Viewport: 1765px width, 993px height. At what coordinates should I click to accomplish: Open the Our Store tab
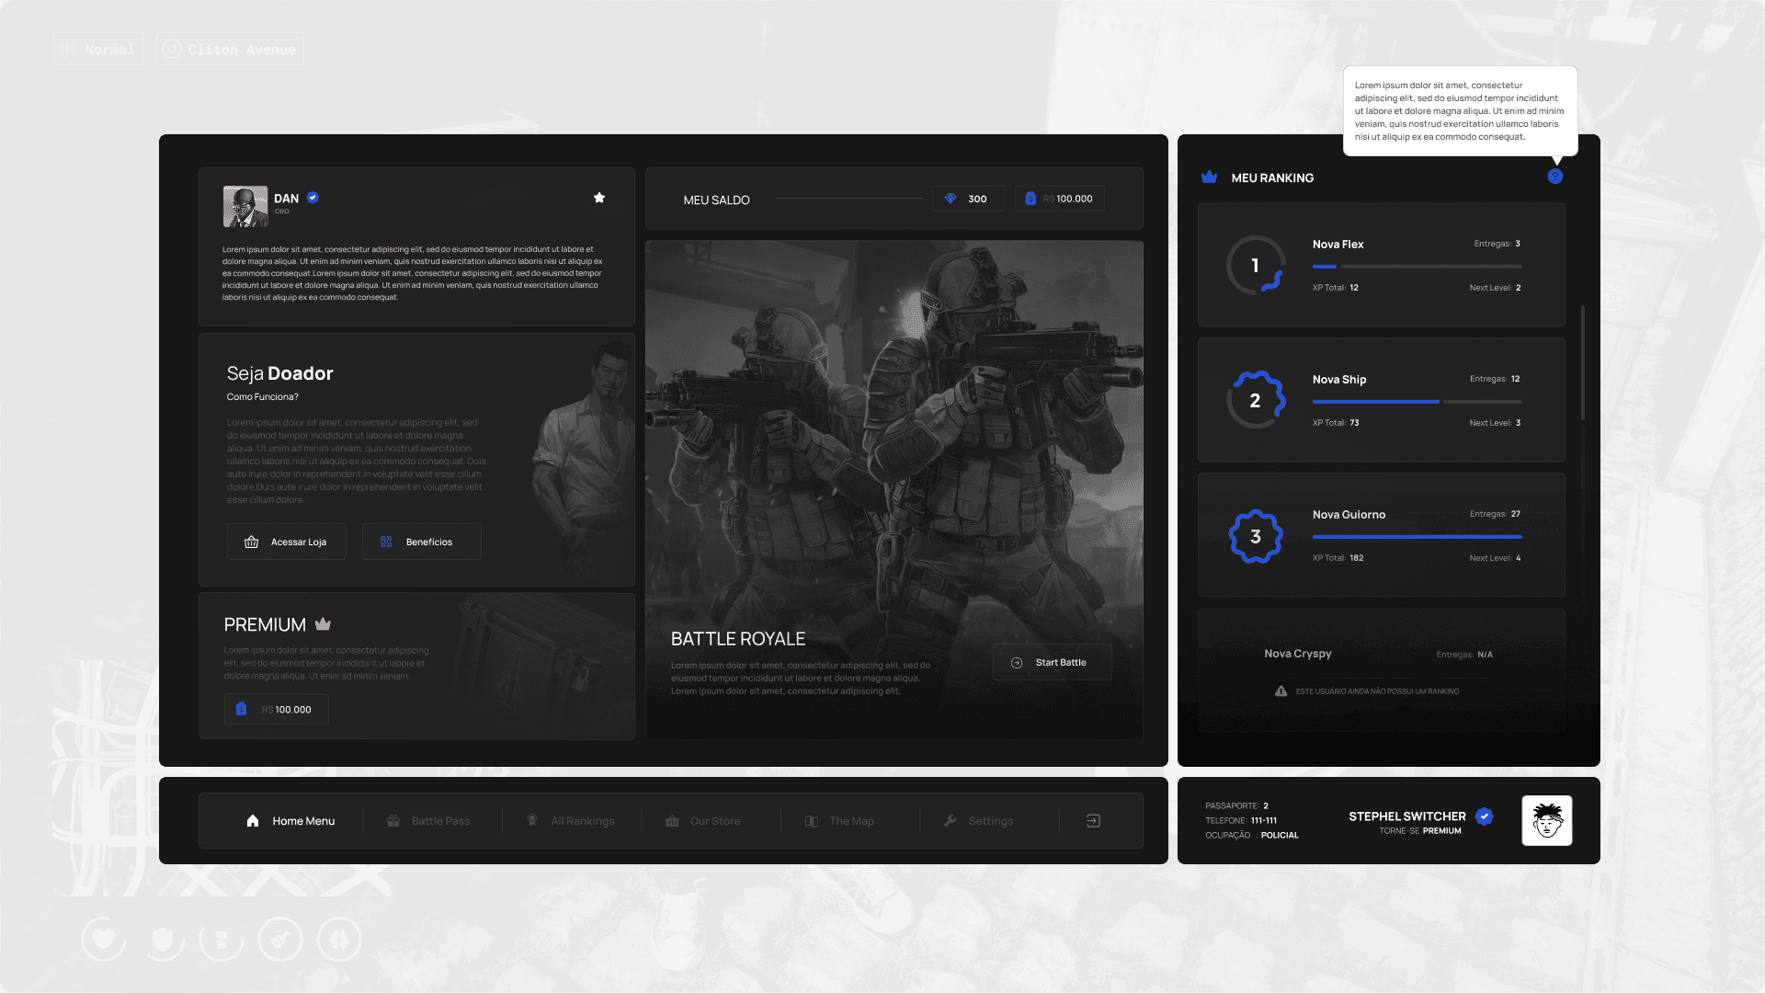coord(703,821)
